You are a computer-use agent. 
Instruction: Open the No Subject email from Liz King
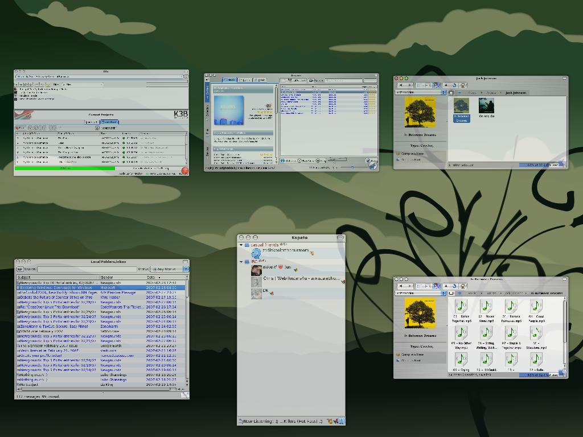click(100, 385)
